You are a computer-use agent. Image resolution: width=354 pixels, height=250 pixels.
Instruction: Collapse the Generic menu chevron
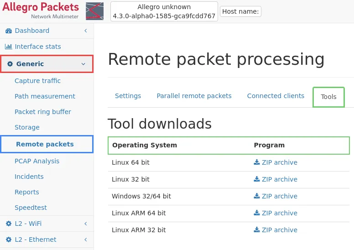pyautogui.click(x=83, y=64)
